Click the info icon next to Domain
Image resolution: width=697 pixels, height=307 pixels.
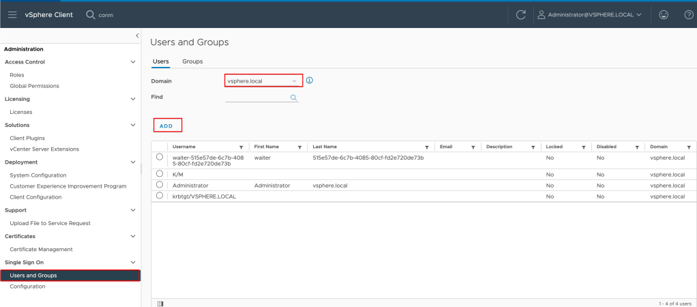tap(309, 81)
